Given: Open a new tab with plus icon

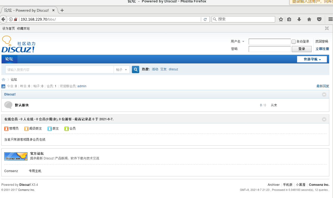Looking at the screenshot, I should 62,10.
